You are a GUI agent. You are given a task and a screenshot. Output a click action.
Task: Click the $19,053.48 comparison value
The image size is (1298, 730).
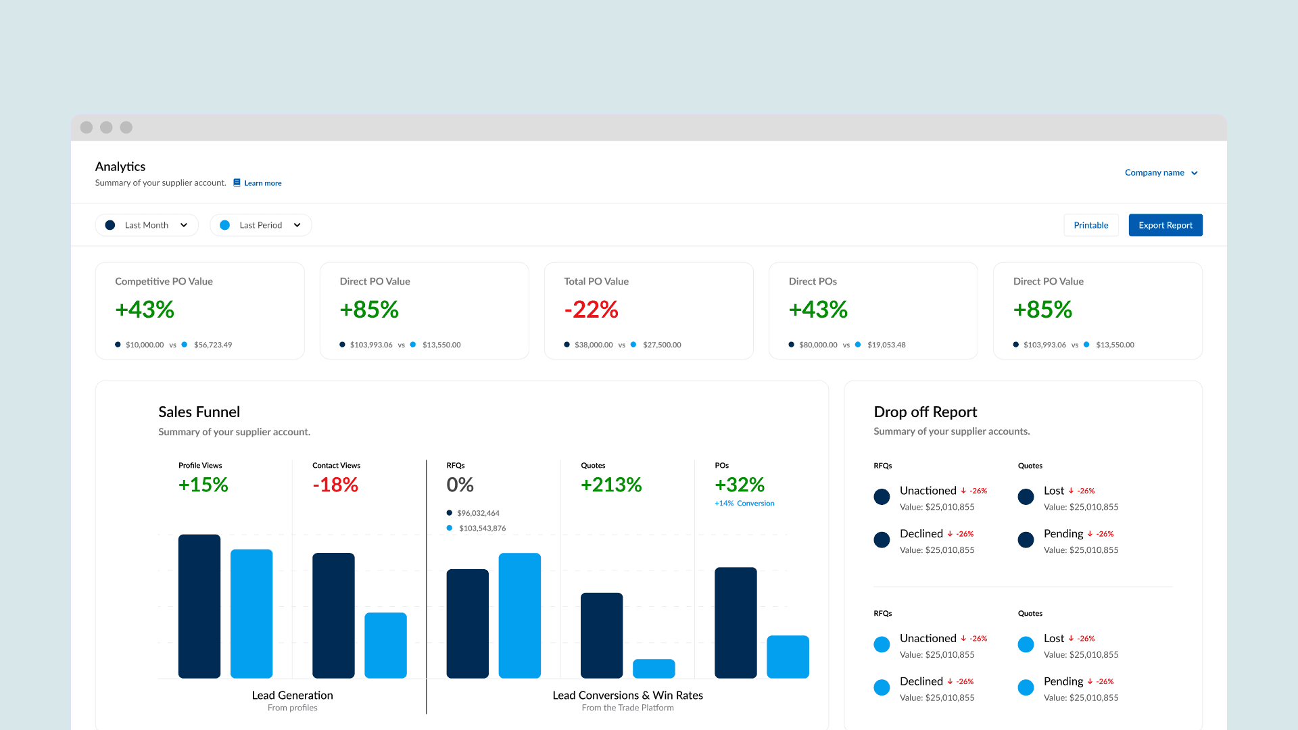pos(886,345)
